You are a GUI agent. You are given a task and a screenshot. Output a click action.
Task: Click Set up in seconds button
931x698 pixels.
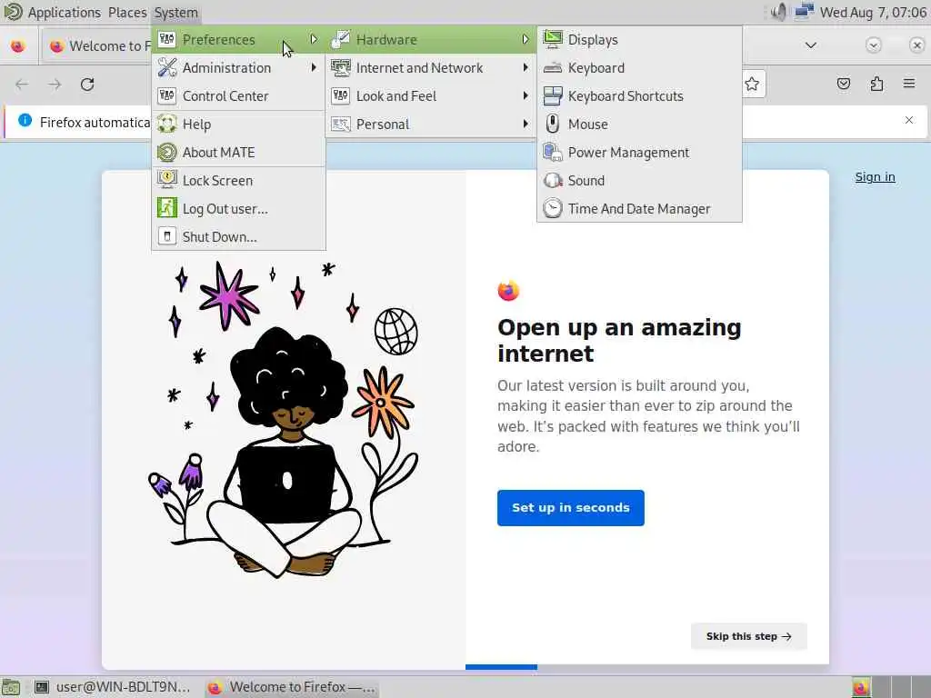tap(571, 508)
